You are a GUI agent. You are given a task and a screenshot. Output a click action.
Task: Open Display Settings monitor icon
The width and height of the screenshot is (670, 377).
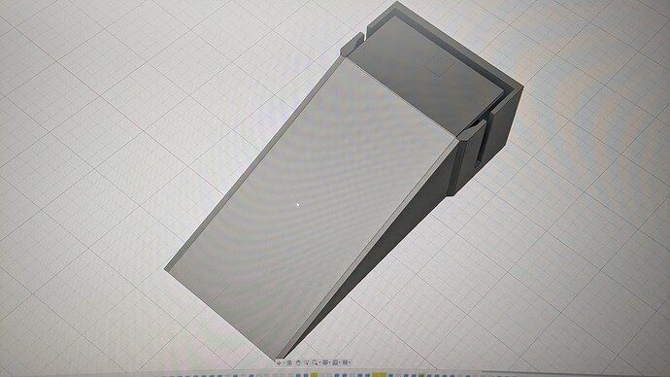(x=325, y=362)
